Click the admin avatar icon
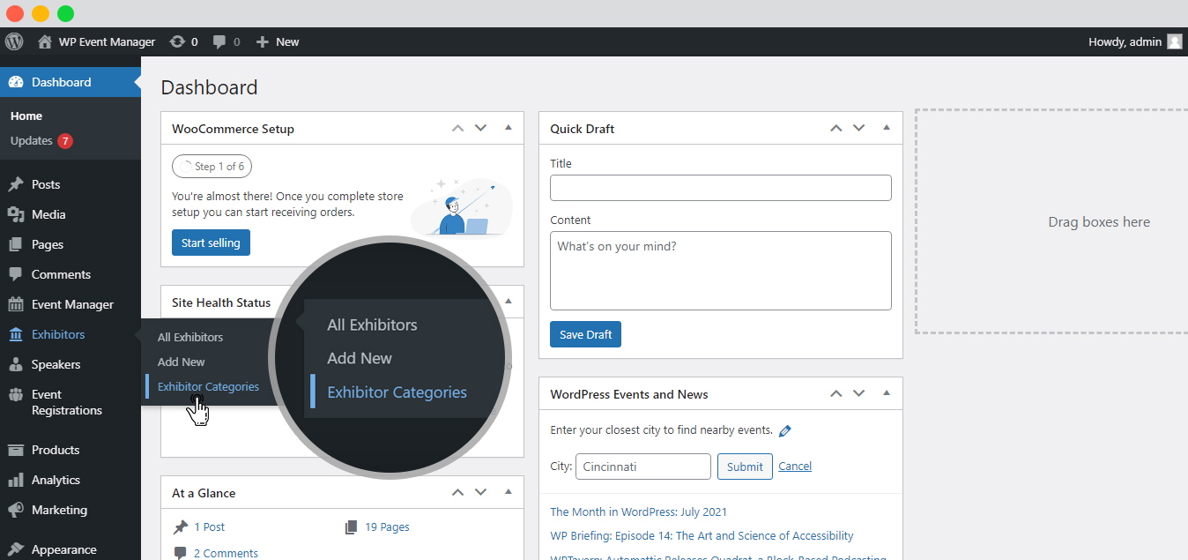The width and height of the screenshot is (1188, 560). point(1175,41)
